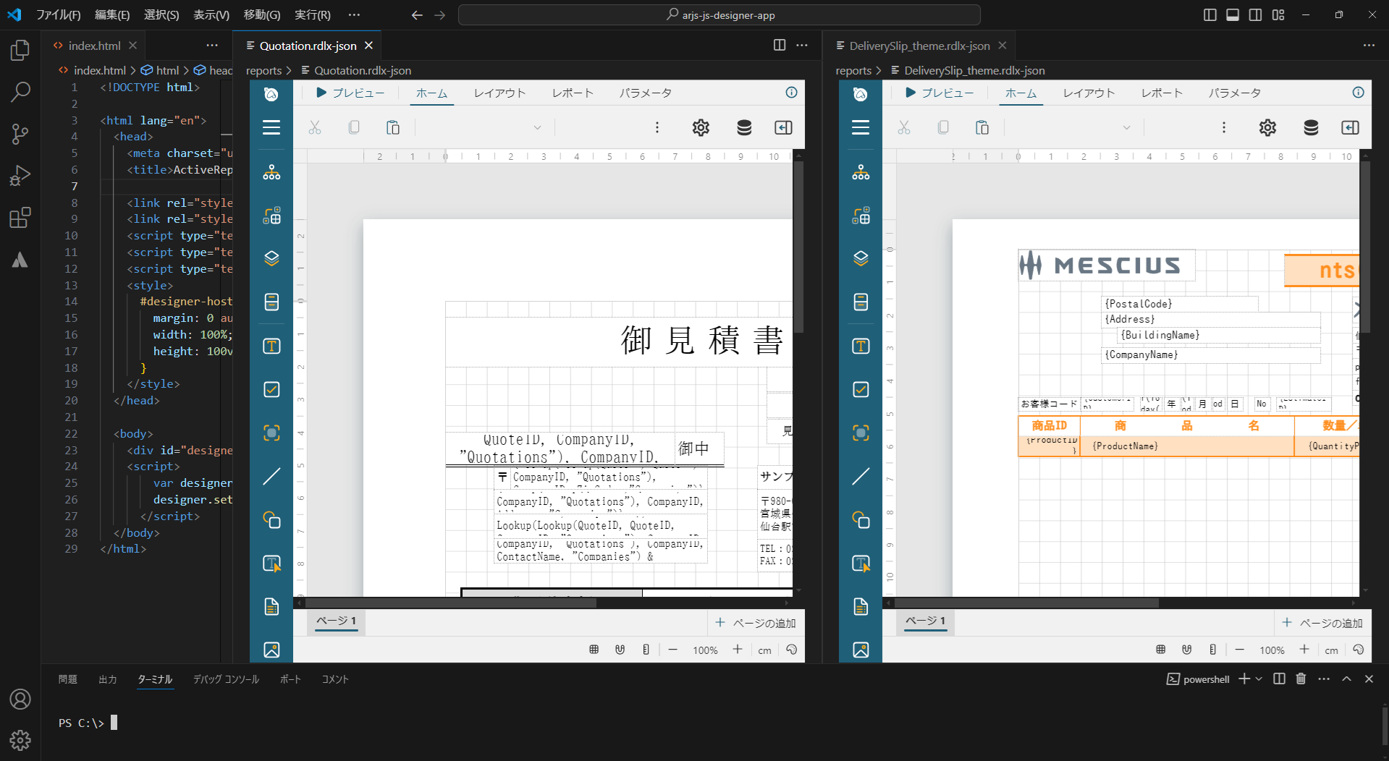
Task: Select the Checkbox tool in Quotation designer
Action: (271, 390)
